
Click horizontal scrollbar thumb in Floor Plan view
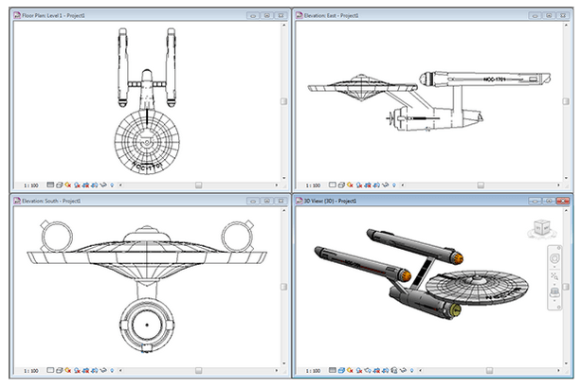tap(199, 185)
